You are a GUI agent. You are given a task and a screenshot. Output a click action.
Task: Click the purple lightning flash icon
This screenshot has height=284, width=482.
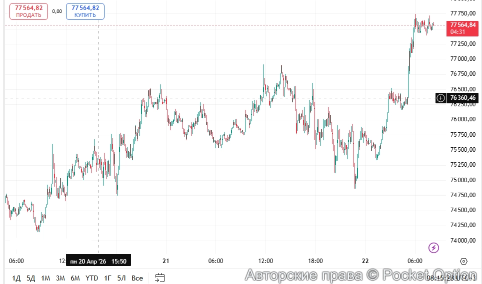coord(434,248)
